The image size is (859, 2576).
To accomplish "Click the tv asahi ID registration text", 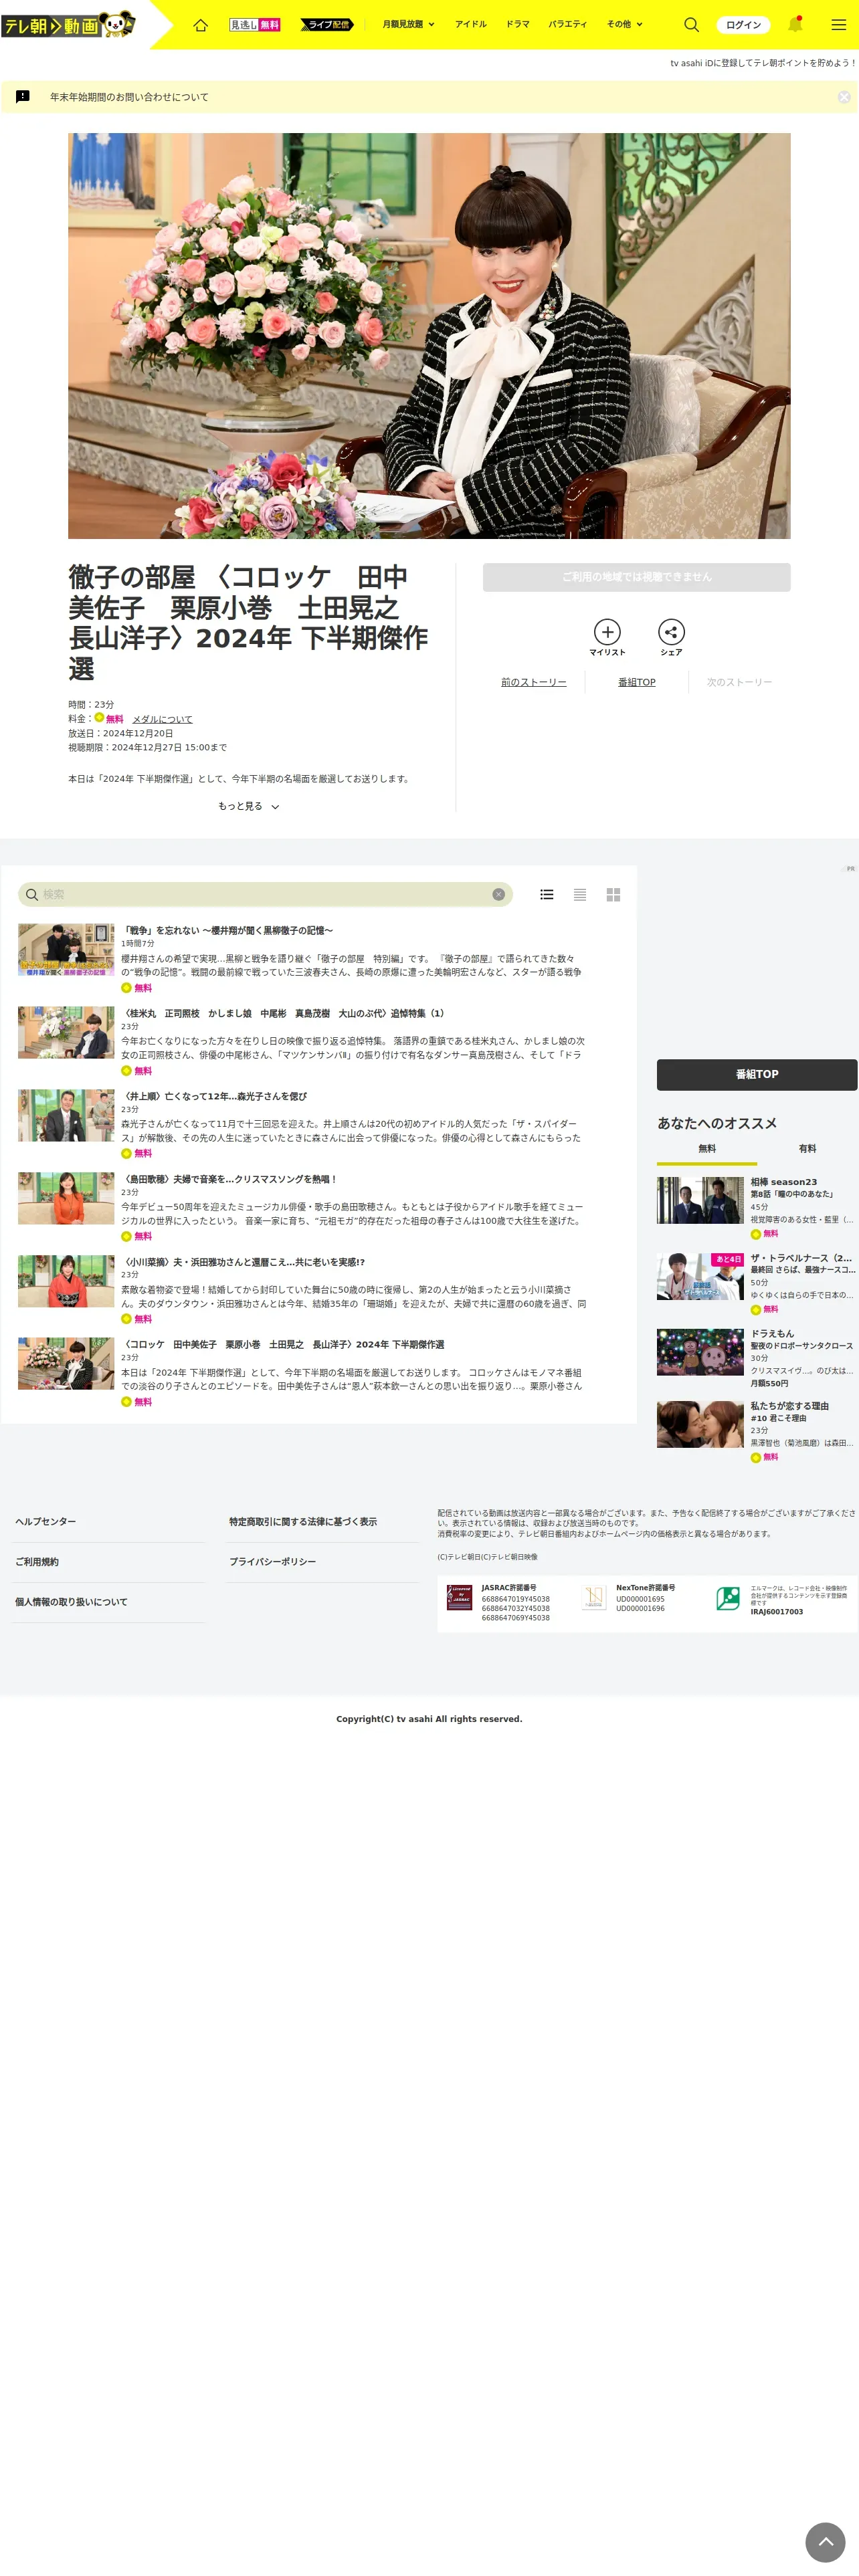I will [x=763, y=63].
